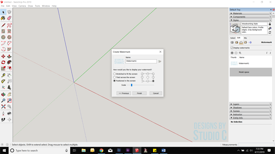Activate the Orbit camera tool
275x154 pixels.
point(3,94)
